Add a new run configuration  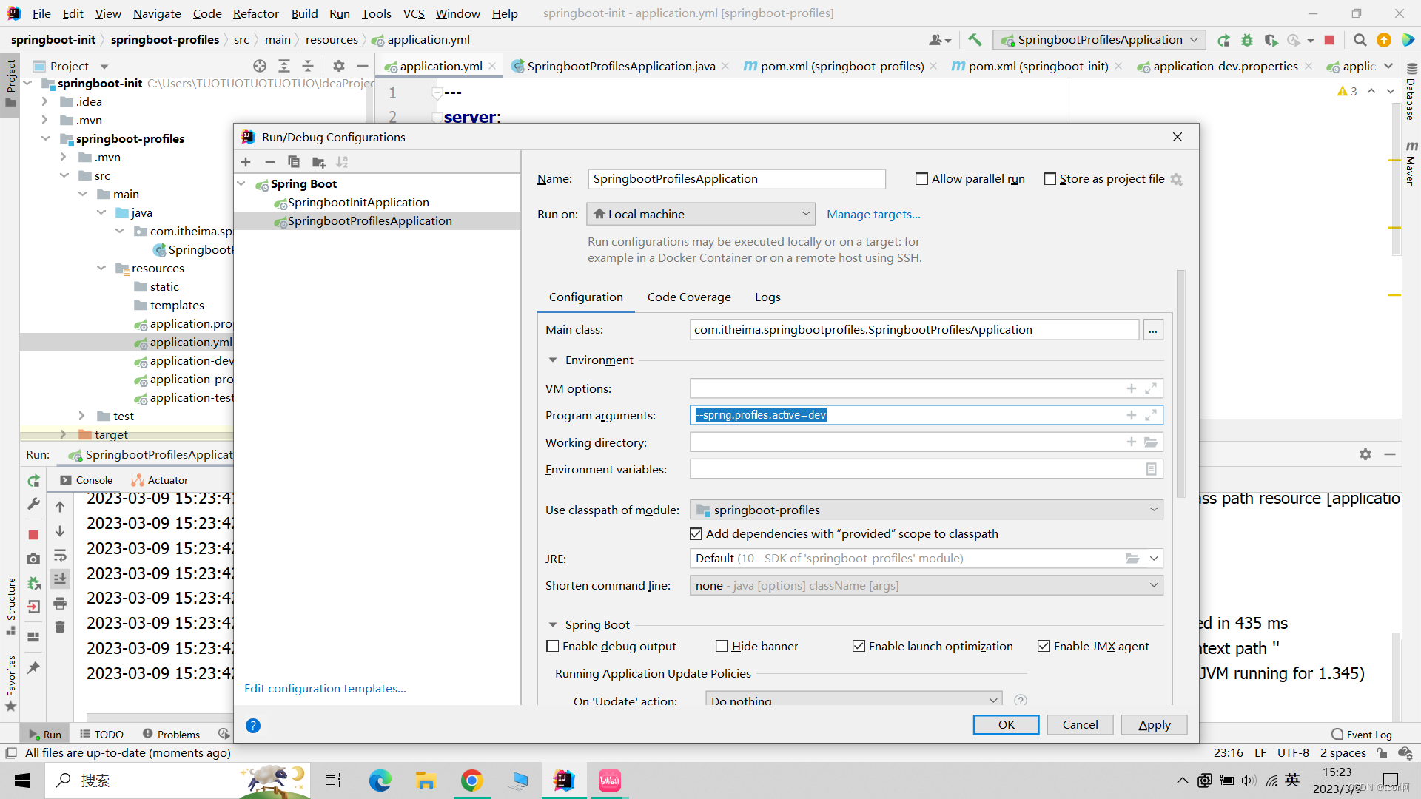246,162
